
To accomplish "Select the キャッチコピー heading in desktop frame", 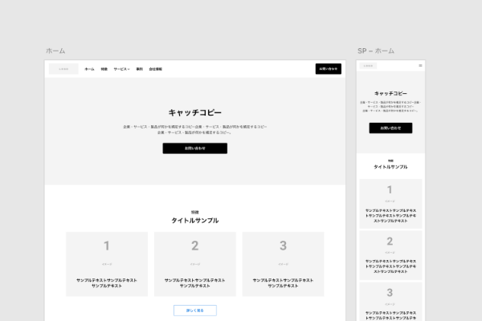I will 195,112.
